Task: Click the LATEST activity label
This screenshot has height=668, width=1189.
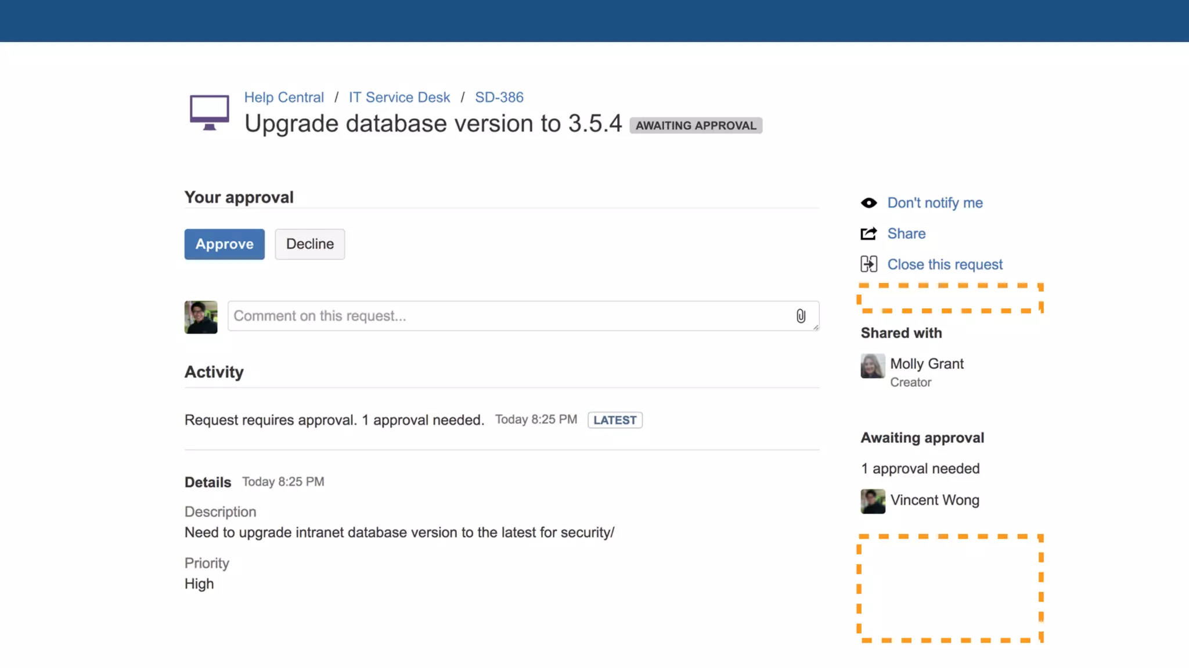Action: (x=615, y=420)
